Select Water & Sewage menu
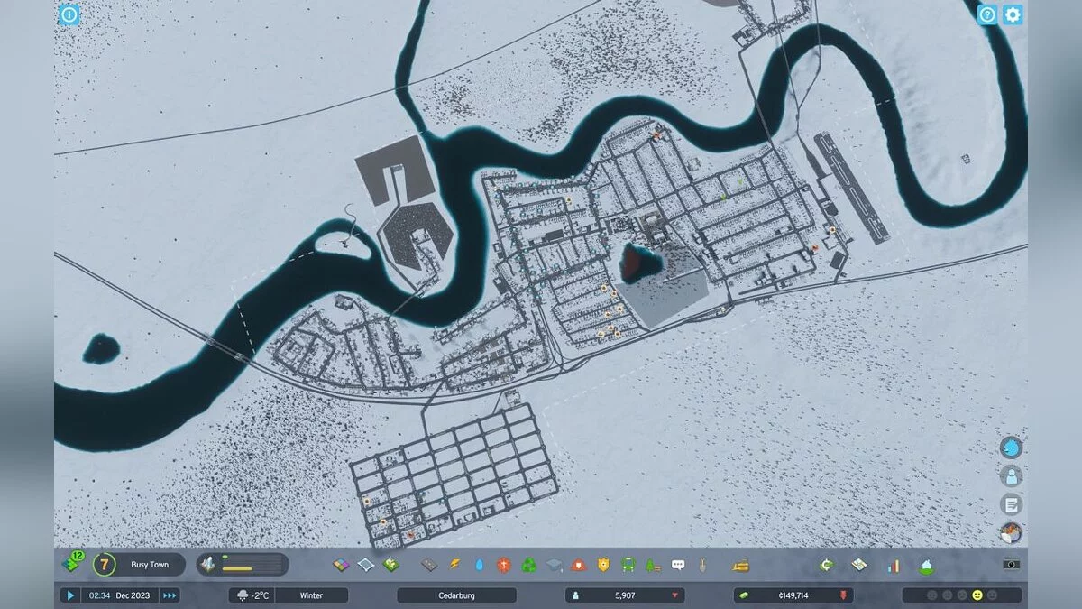 [x=479, y=566]
